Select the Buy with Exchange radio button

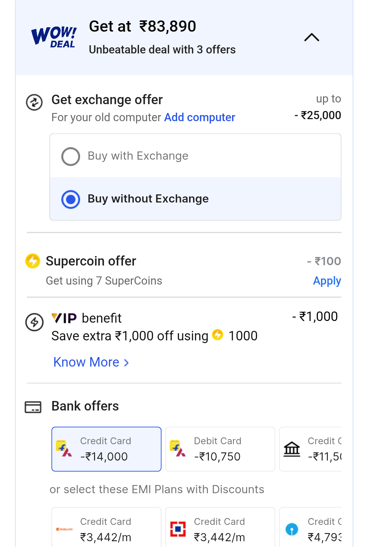tap(71, 156)
